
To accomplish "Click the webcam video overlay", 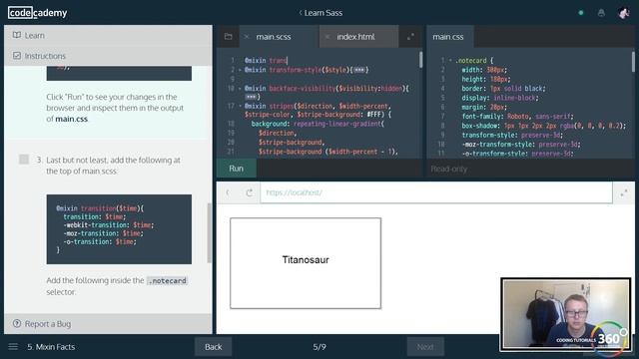I will pos(566,314).
